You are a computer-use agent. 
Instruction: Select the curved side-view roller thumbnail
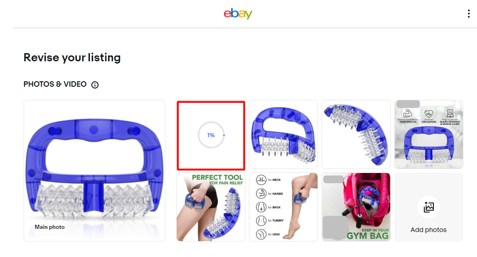point(356,134)
